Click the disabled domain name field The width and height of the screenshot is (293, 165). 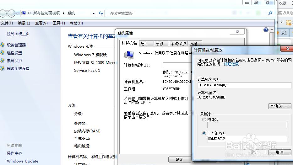pos(247,125)
